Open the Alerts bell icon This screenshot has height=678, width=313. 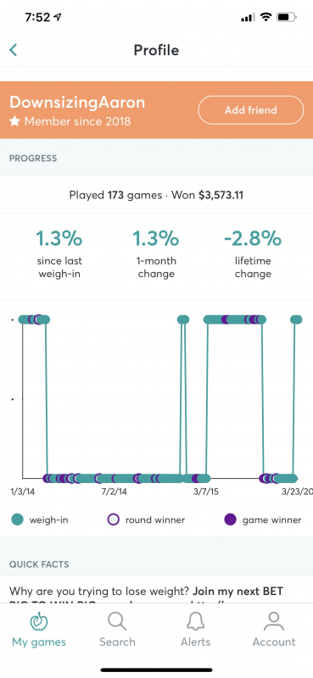click(196, 621)
